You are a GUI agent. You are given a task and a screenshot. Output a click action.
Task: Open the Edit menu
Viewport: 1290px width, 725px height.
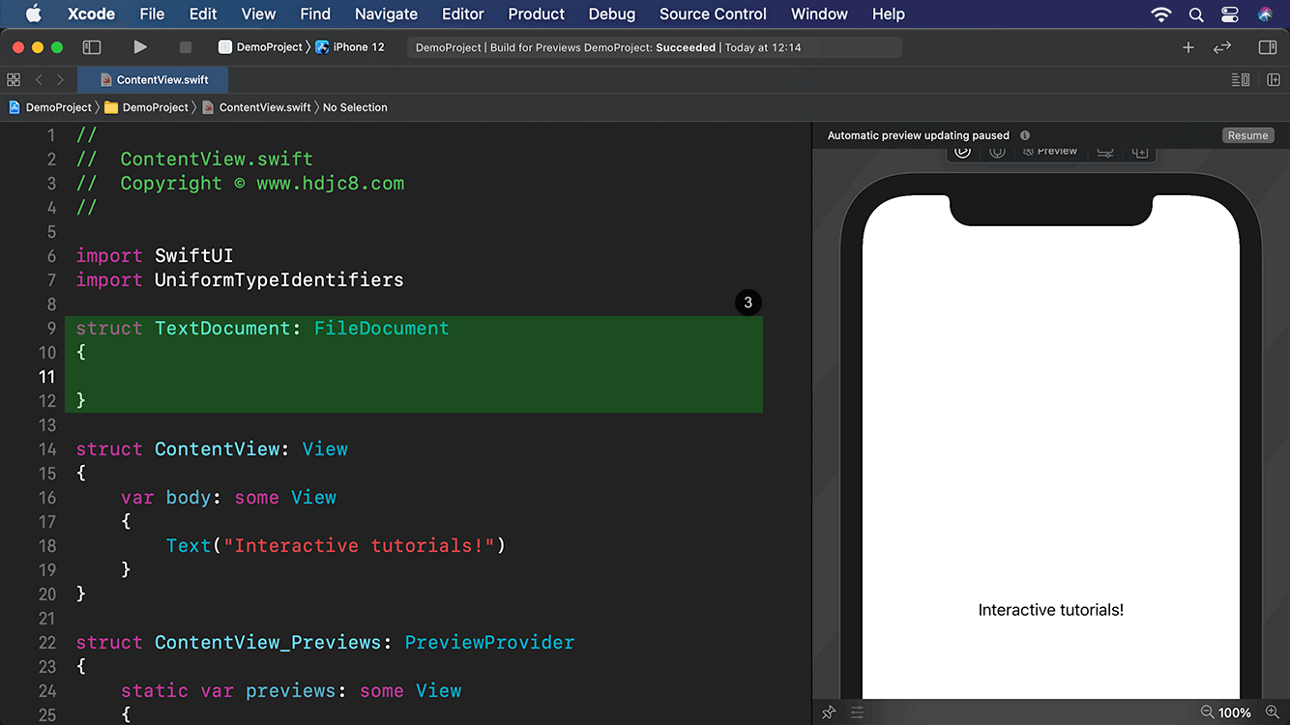tap(203, 14)
